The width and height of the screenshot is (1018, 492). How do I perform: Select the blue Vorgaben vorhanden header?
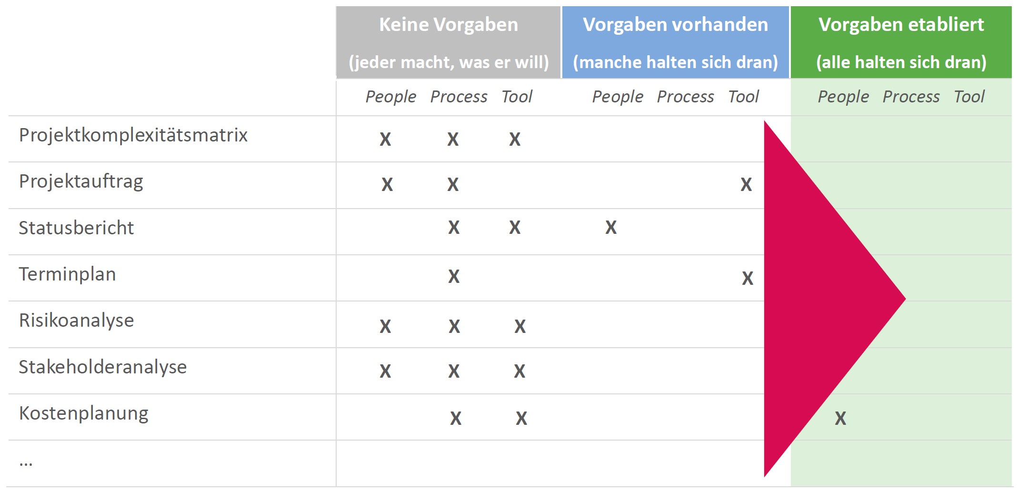pyautogui.click(x=675, y=43)
